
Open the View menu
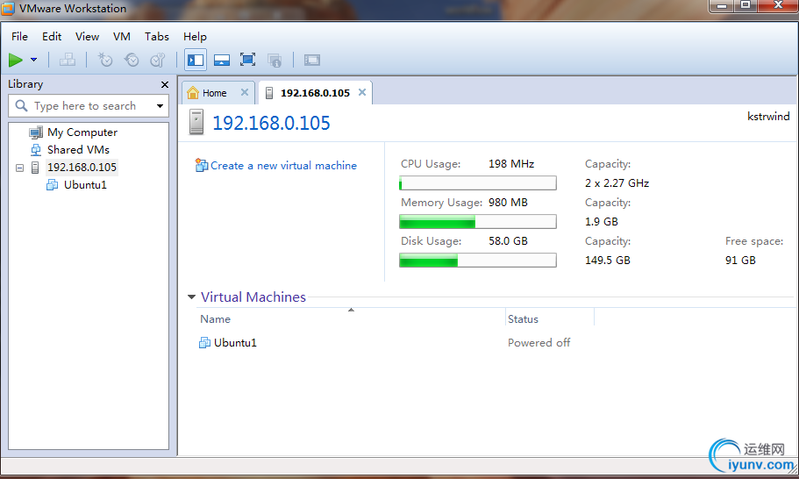coord(87,37)
